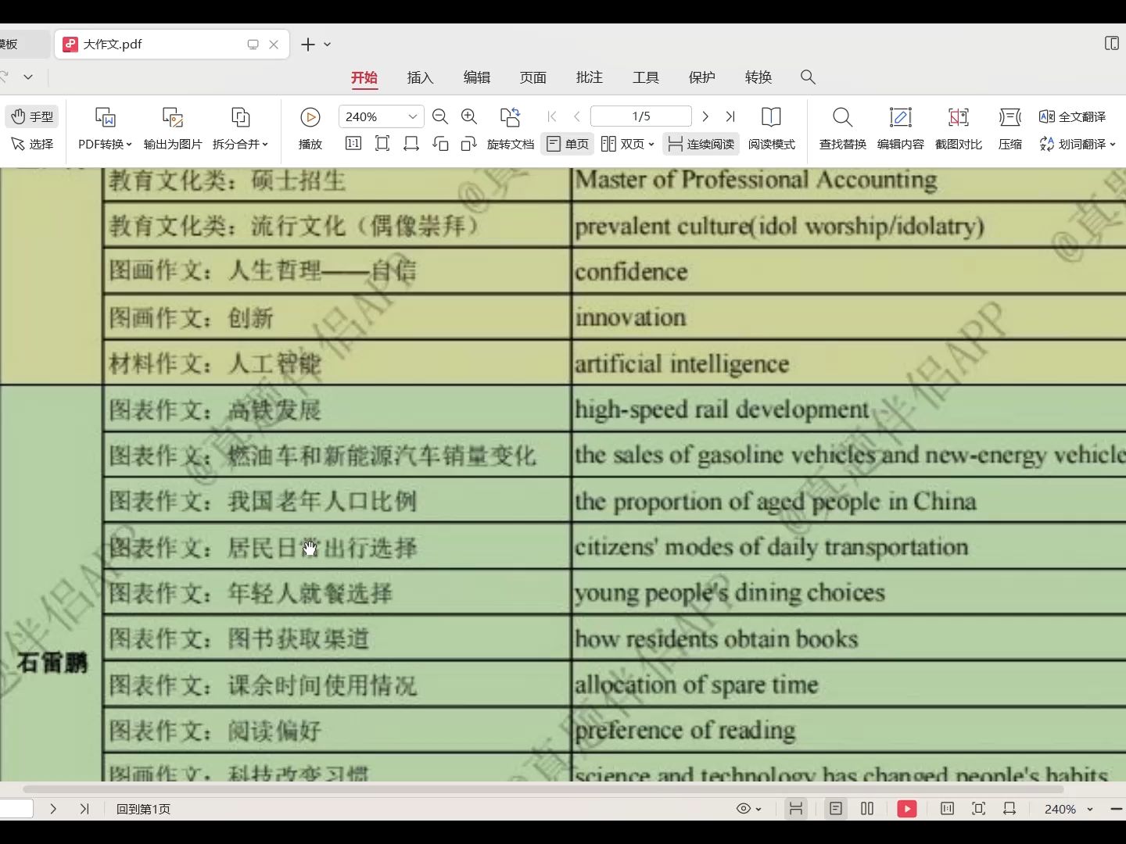1126x844 pixels.
Task: Click the red play button in status bar
Action: [907, 809]
